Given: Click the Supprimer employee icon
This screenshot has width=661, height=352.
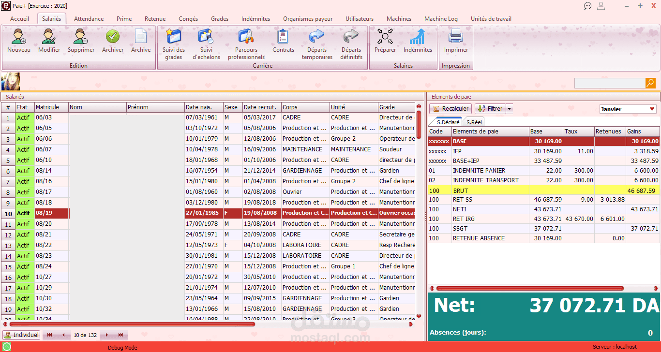Looking at the screenshot, I should (x=81, y=37).
